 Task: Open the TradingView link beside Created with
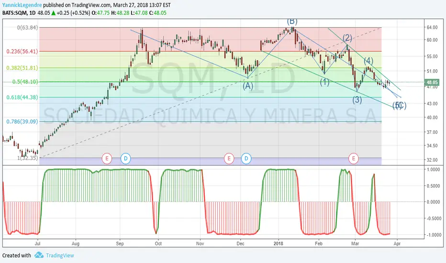[60, 255]
